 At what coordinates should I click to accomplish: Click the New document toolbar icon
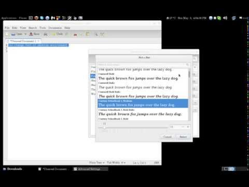7,34
